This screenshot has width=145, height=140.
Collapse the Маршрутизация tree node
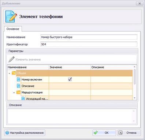[x=14, y=93]
